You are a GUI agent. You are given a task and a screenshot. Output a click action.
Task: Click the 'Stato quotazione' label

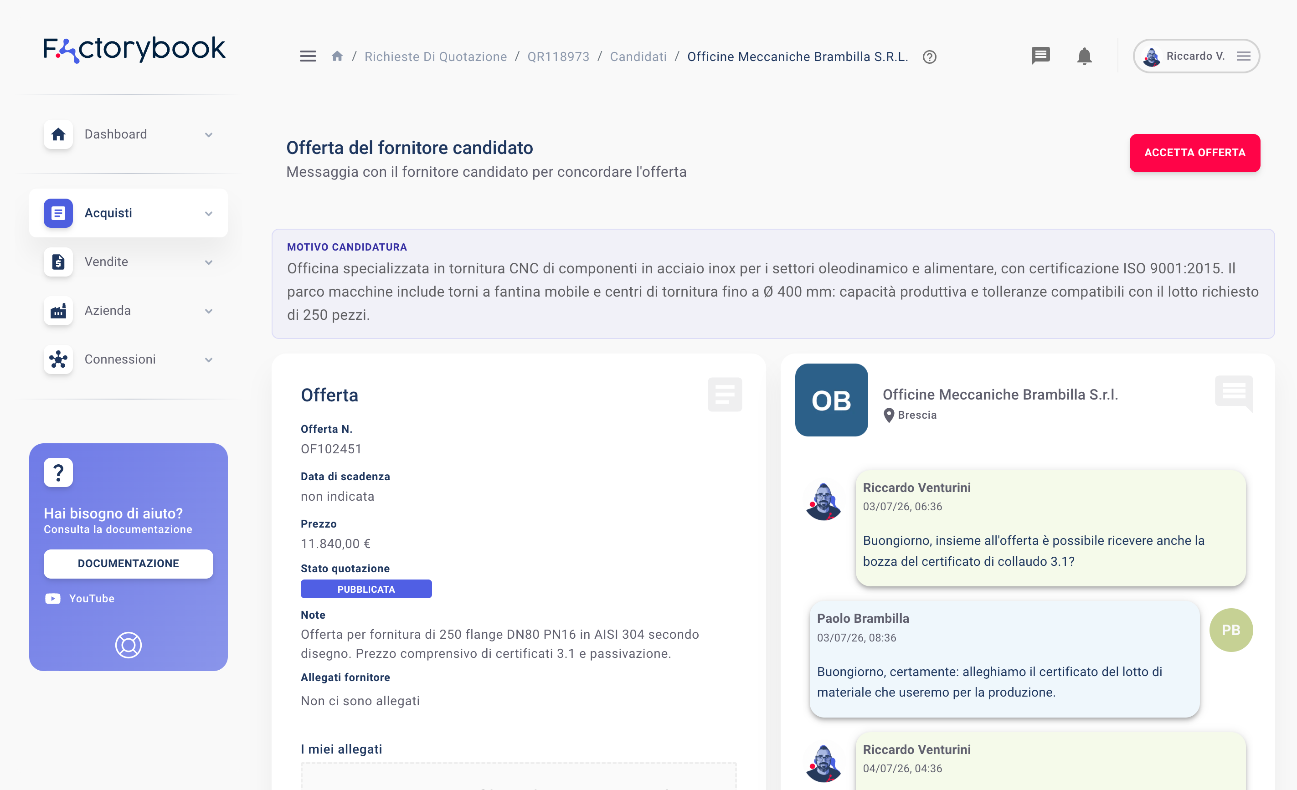click(x=345, y=569)
